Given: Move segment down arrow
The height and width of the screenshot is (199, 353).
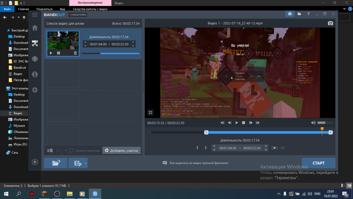Looking at the screenshot, I should coord(66,151).
